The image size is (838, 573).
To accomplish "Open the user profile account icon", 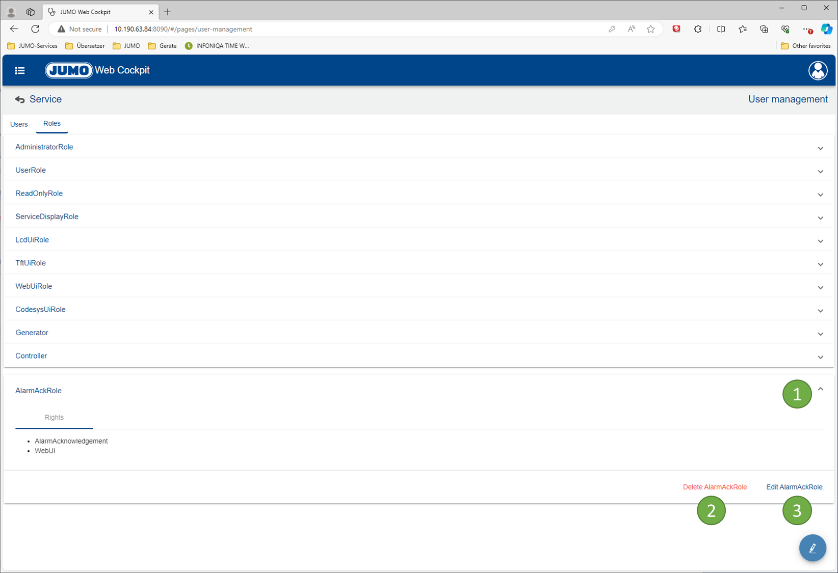I will (818, 71).
